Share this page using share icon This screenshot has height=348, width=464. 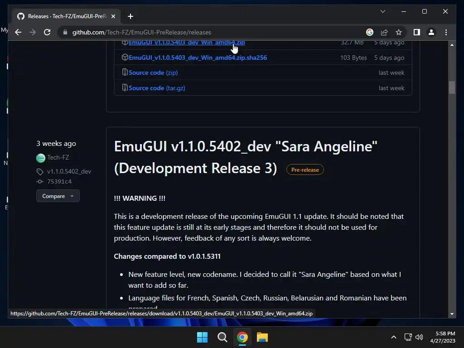(x=384, y=32)
